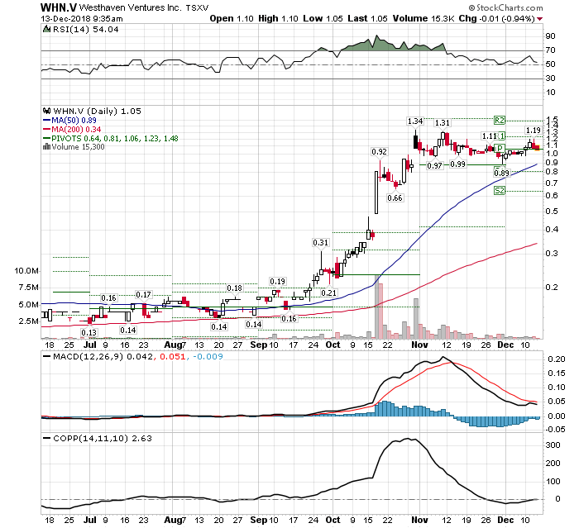Click the S2 pivot label box

[500, 191]
